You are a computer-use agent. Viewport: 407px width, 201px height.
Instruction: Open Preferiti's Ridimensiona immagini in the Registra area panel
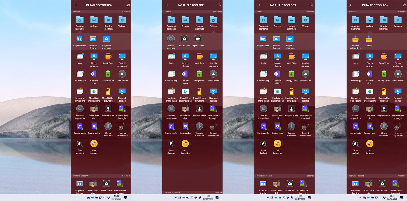tap(303, 187)
